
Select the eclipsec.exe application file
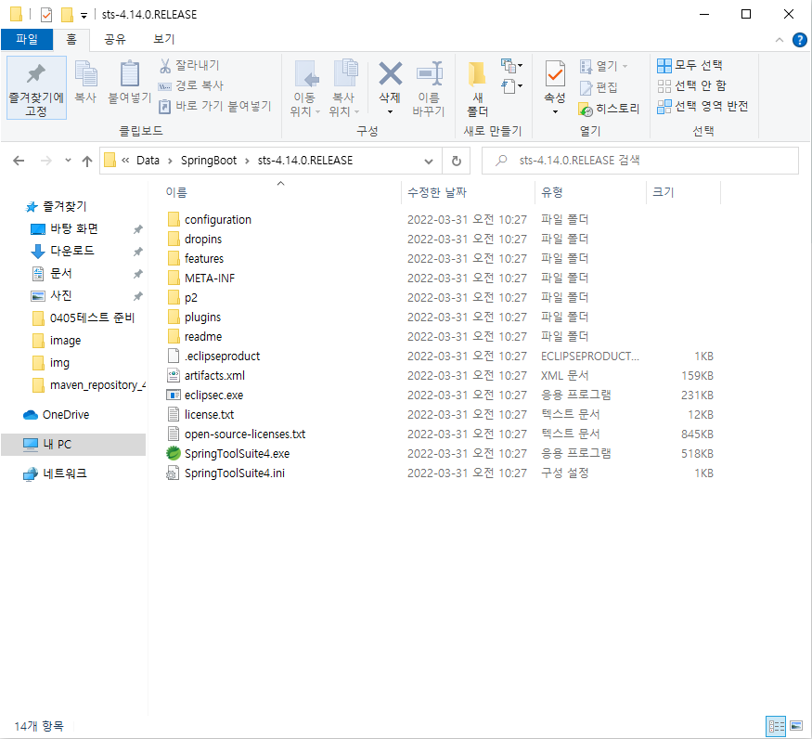click(x=213, y=395)
